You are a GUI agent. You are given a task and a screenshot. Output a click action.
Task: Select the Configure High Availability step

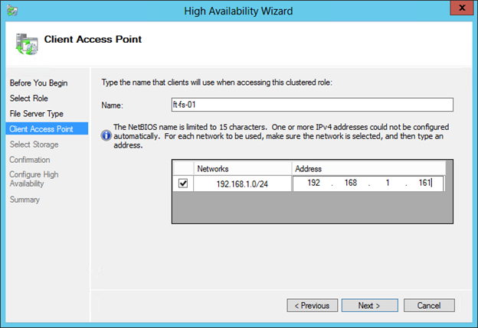pyautogui.click(x=34, y=179)
